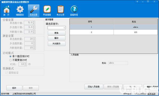Viewport: 159px width, 96px height.
Task: Open the 请选择音效 dropdown
Action: (x=57, y=28)
